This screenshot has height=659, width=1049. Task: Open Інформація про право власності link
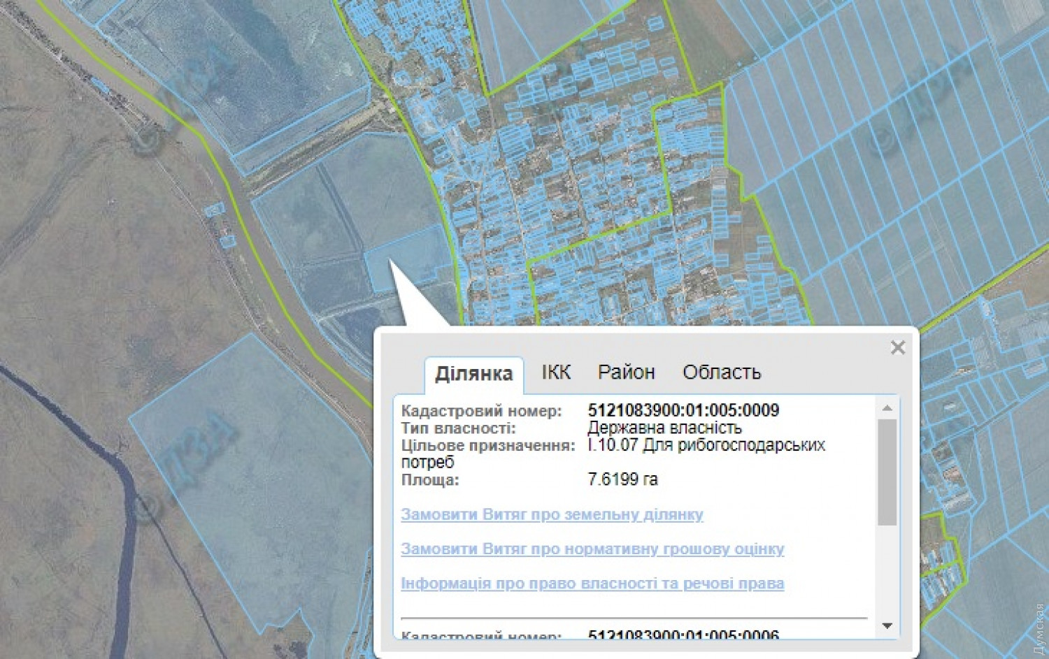592,584
